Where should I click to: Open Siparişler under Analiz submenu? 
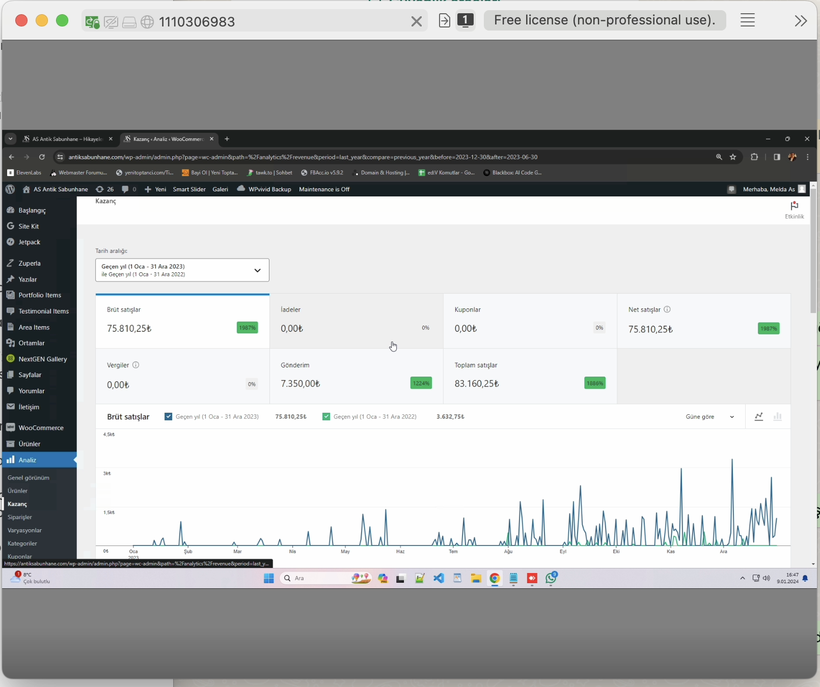20,517
